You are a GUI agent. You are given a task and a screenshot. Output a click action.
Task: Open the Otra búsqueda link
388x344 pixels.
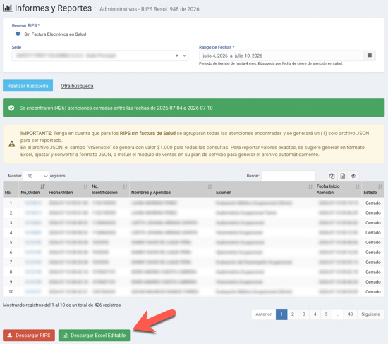77,86
